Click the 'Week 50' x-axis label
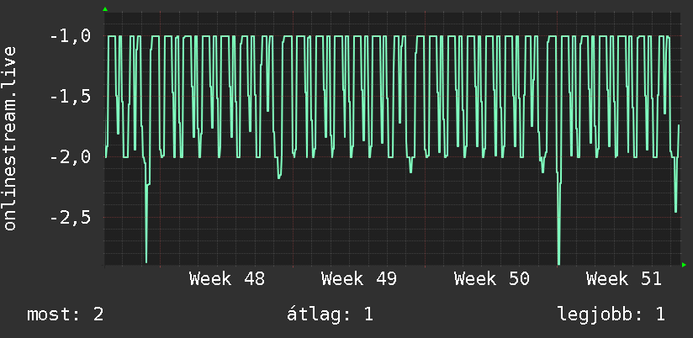The image size is (693, 338). coord(491,279)
